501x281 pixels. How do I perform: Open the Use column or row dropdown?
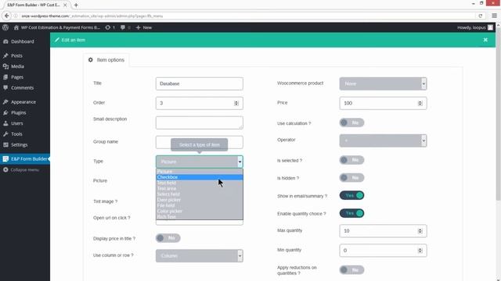200,256
